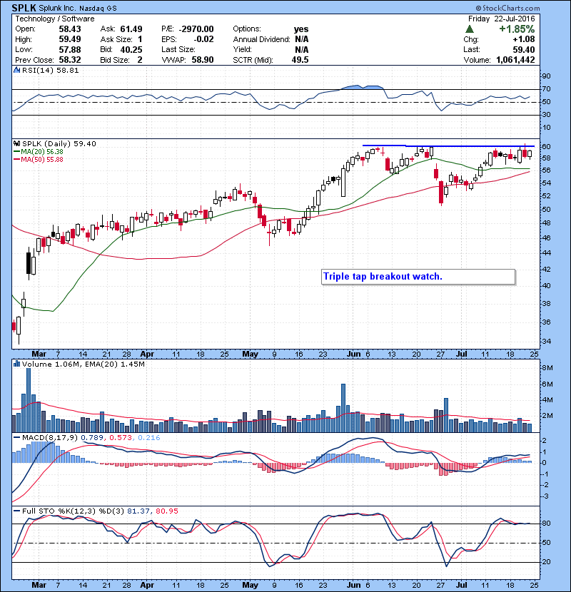
Task: Click the candlestick icon before SPLK (Daily)
Action: [16, 143]
